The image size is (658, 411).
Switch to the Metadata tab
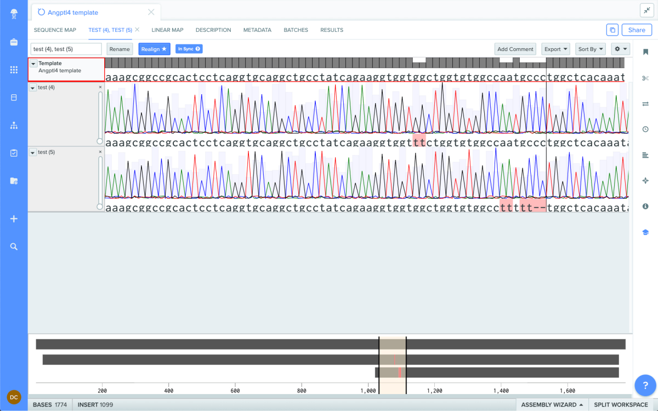click(257, 30)
